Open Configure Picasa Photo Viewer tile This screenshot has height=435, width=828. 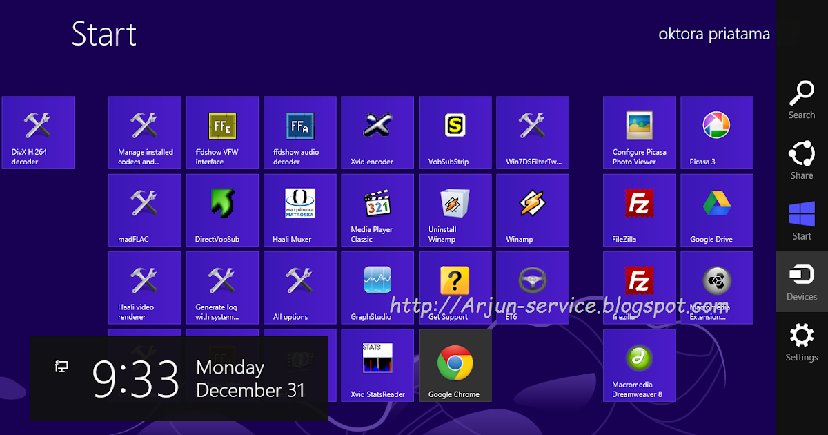[640, 133]
